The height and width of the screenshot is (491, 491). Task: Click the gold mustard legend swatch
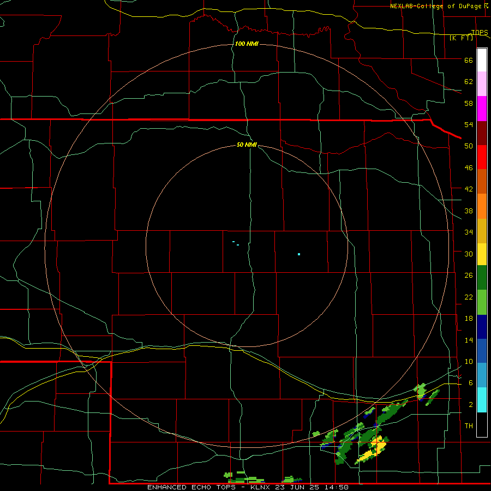point(482,231)
